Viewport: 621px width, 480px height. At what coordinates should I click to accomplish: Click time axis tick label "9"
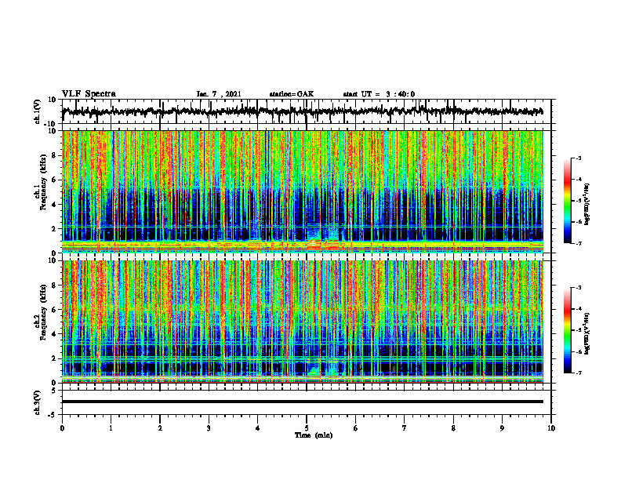(502, 428)
